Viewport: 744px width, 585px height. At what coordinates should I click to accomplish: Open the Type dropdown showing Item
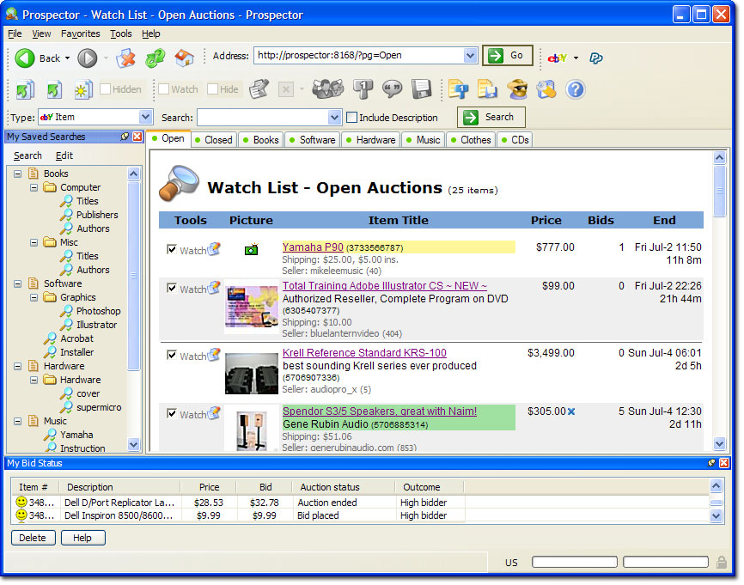145,118
